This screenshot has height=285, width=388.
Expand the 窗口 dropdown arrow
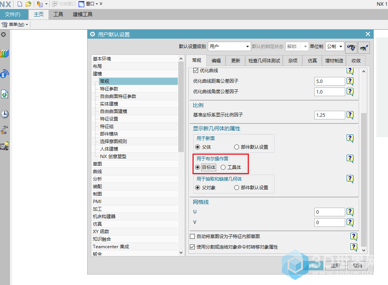click(x=97, y=4)
